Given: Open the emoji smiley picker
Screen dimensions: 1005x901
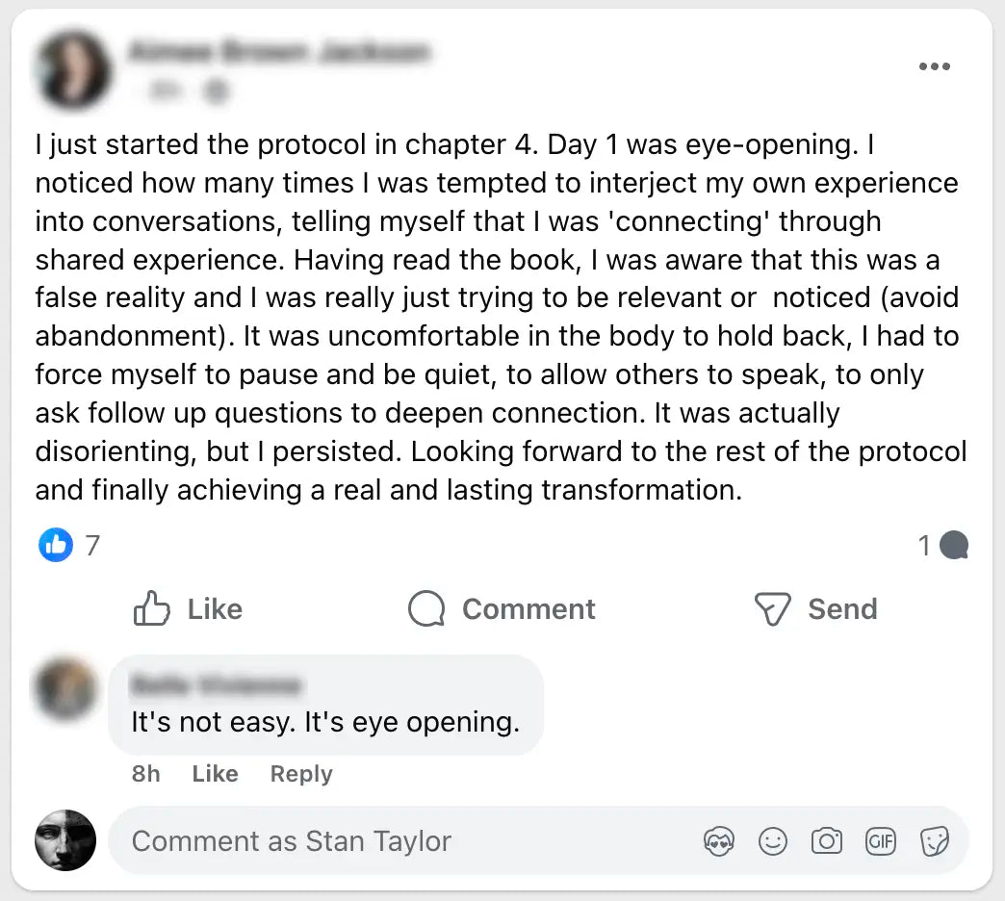Looking at the screenshot, I should click(772, 842).
